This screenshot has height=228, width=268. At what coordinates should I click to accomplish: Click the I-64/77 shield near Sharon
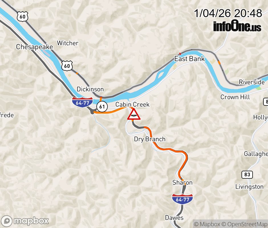(x=182, y=199)
